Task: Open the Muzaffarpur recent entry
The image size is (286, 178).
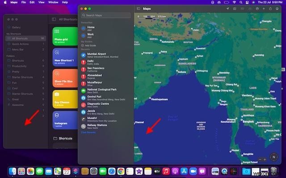Action: [x=106, y=84]
